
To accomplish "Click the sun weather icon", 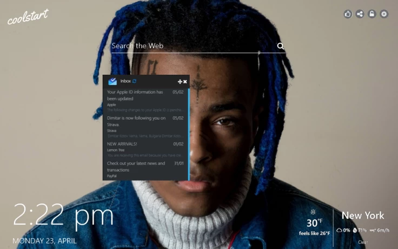I will 313,212.
